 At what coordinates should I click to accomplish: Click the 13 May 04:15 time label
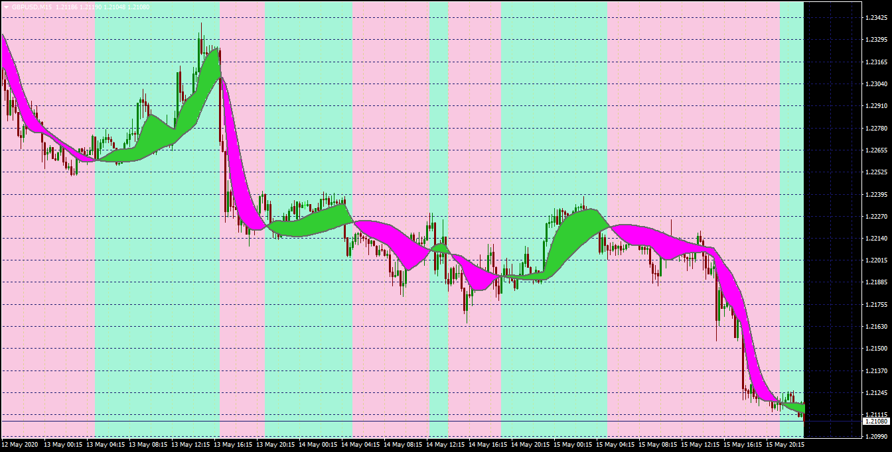[106, 445]
